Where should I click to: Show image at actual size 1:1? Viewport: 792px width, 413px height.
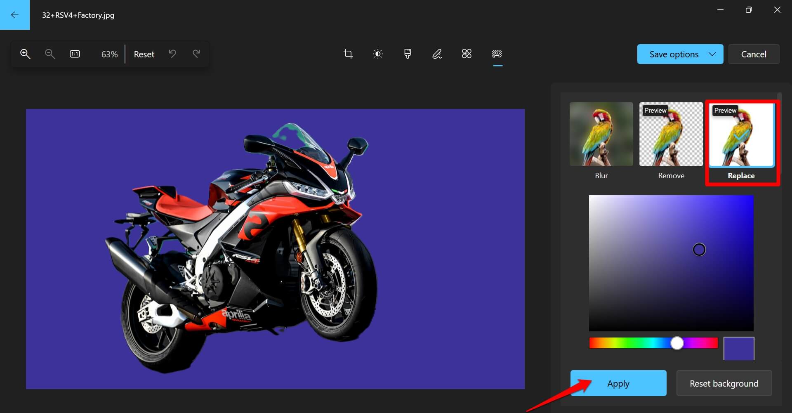75,54
